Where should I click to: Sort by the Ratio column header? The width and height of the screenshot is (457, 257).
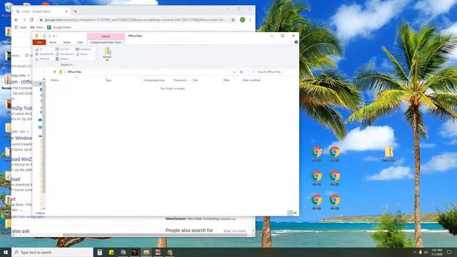pos(227,80)
